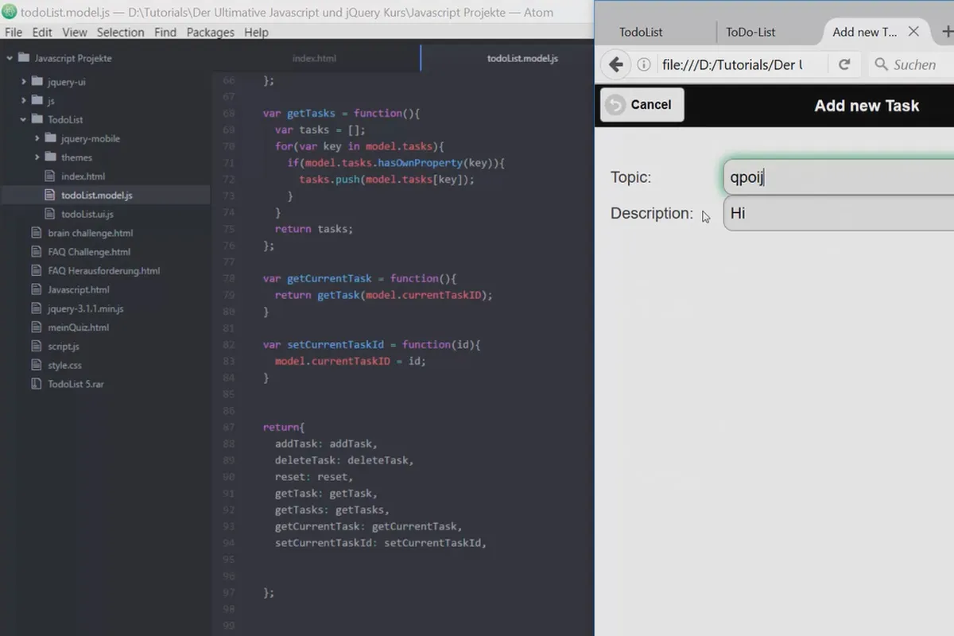
Task: Click the TodoList 5.rar file icon
Action: click(x=35, y=384)
